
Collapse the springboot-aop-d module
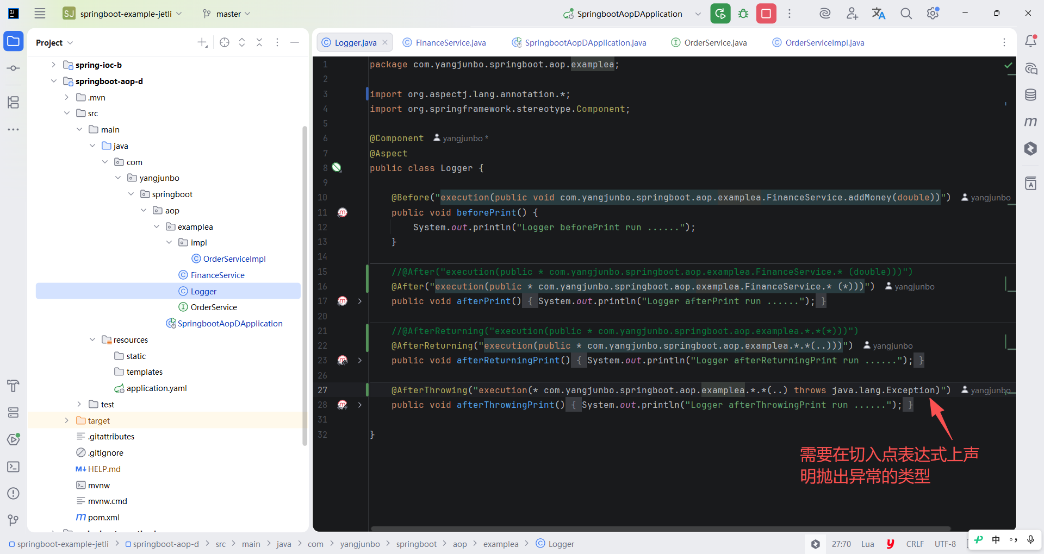point(53,81)
